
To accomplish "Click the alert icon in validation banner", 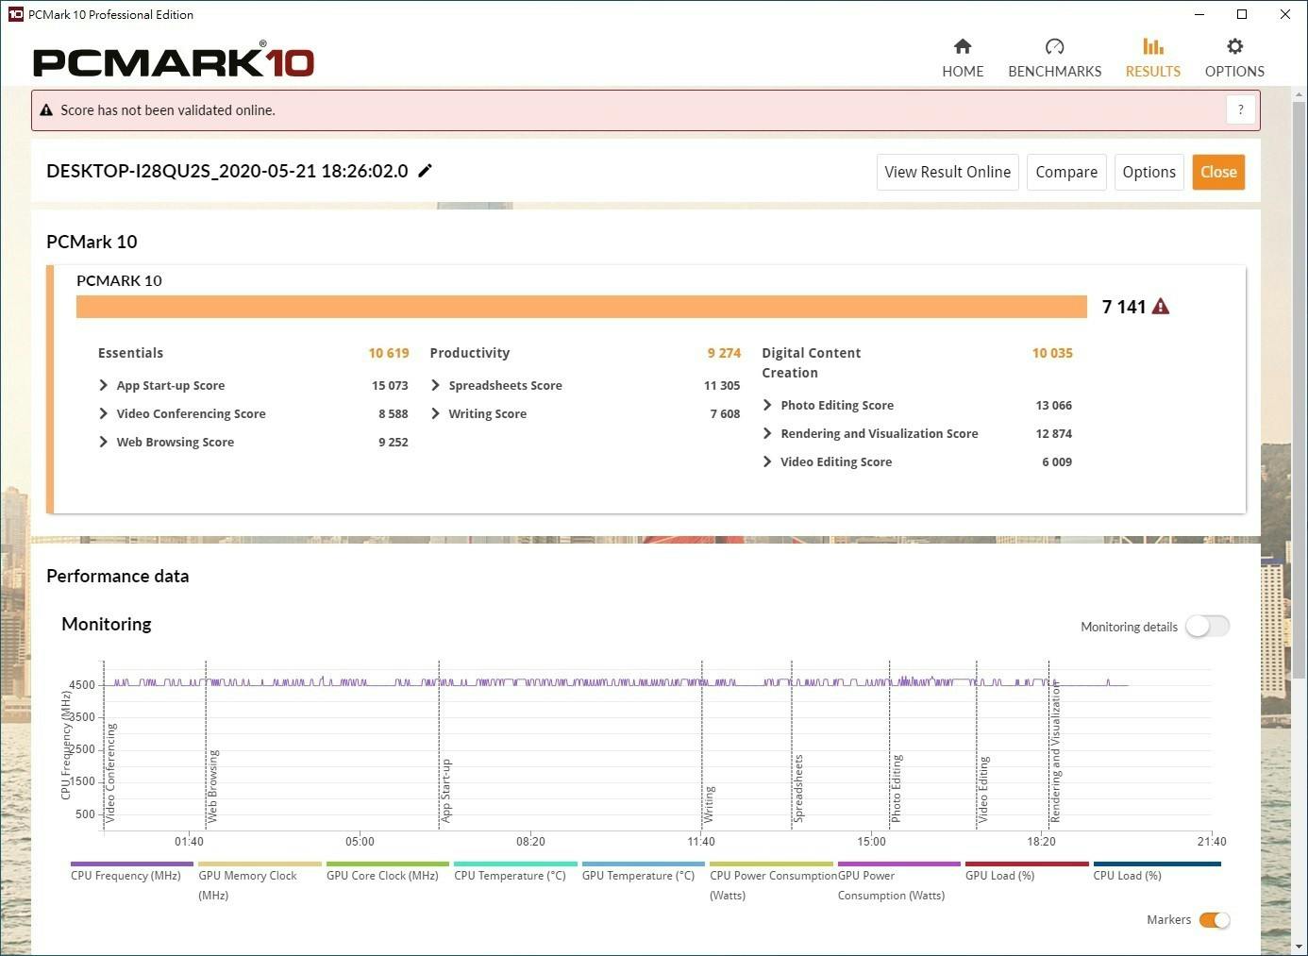I will point(46,110).
